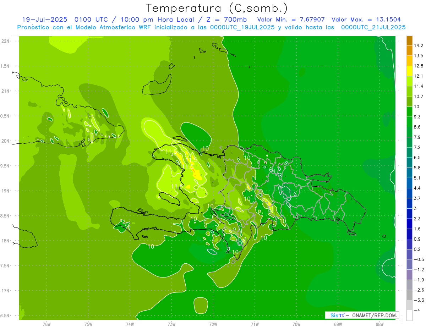This screenshot has width=426, height=329.
Task: Click the "0.2" color scale value
Action: click(417, 249)
